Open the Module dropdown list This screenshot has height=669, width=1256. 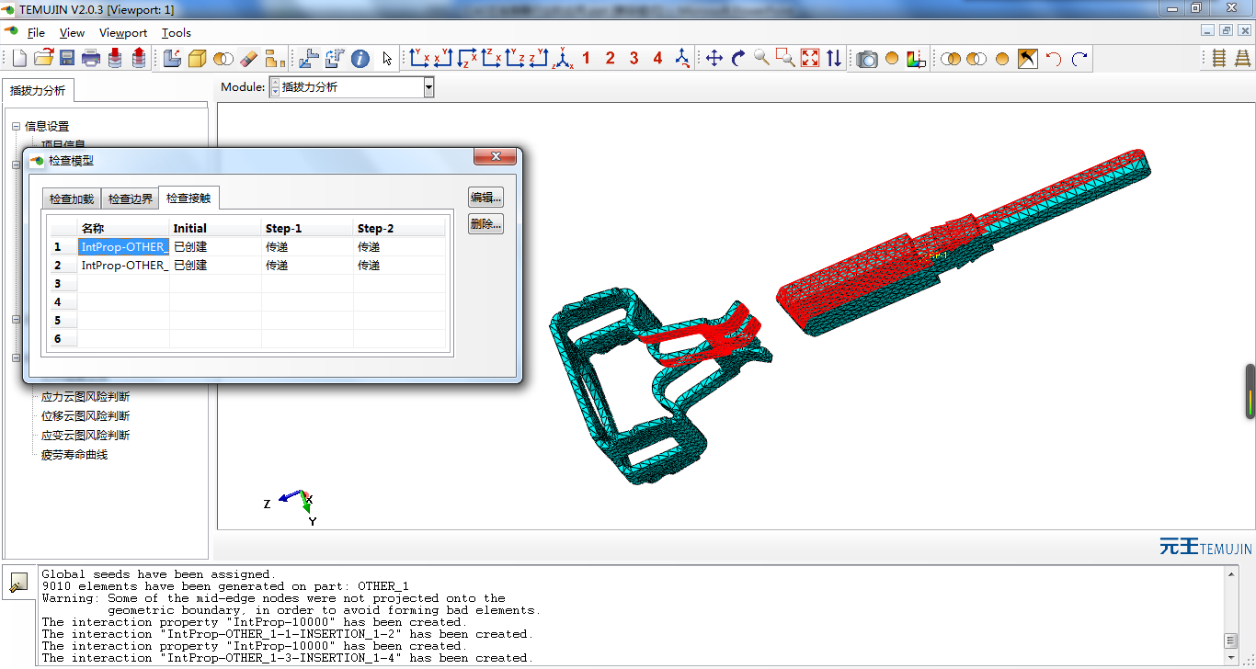click(x=428, y=87)
